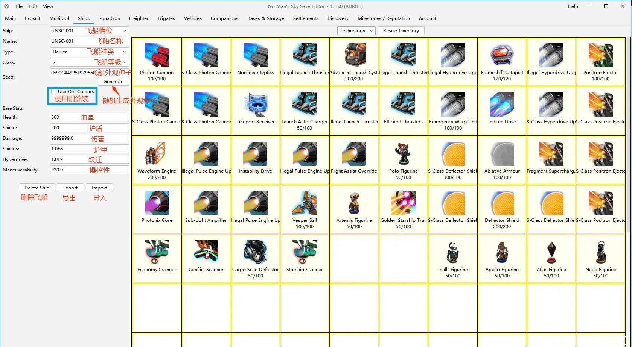Select the Vesper Sail slot
This screenshot has height=347, width=632.
coord(305,210)
